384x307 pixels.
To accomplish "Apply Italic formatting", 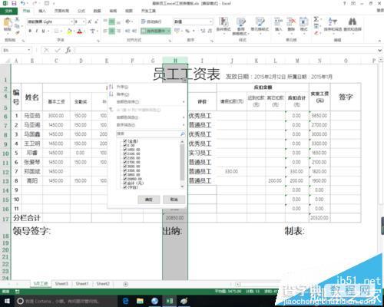I will click(x=37, y=31).
